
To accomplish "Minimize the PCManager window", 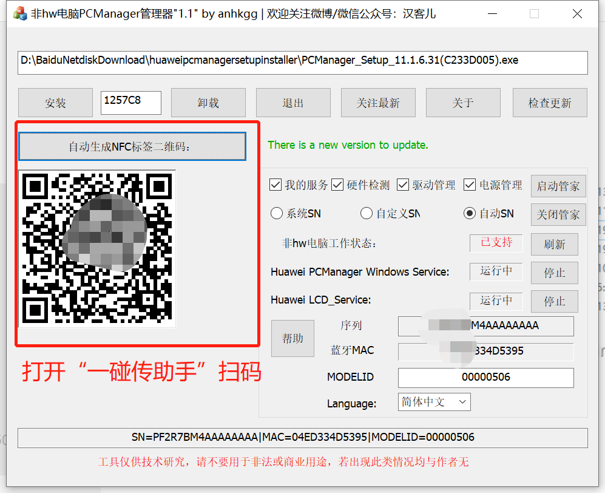I will tap(492, 14).
